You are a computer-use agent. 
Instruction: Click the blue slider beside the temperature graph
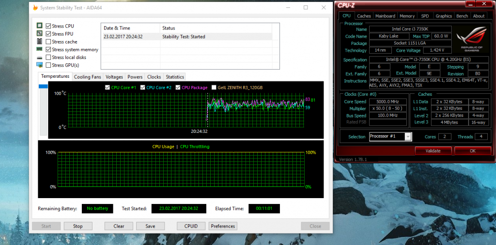pyautogui.click(x=43, y=86)
